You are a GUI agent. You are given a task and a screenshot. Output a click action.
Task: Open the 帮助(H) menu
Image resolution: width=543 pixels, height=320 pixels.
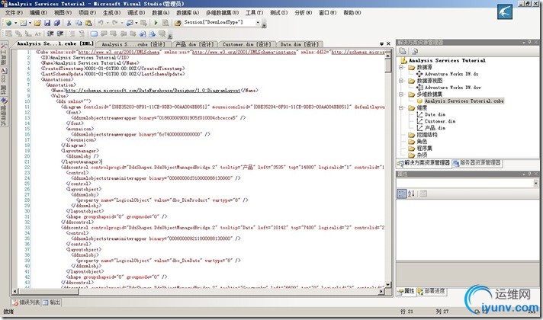pos(352,12)
